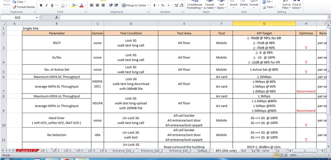Switch to Level 17_Z sheet tab
Image resolution: width=331 pixels, height=160 pixels.
28,150
